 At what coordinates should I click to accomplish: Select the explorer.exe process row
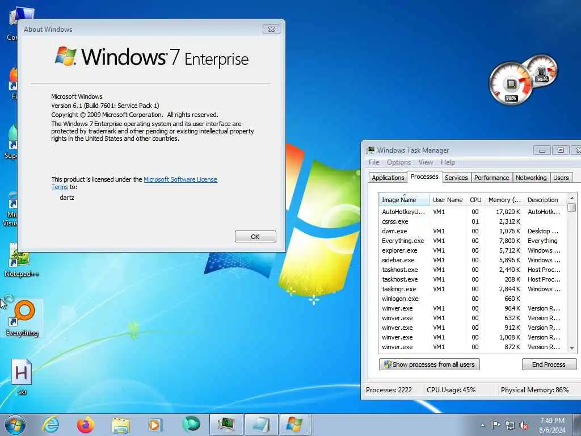[x=473, y=250]
